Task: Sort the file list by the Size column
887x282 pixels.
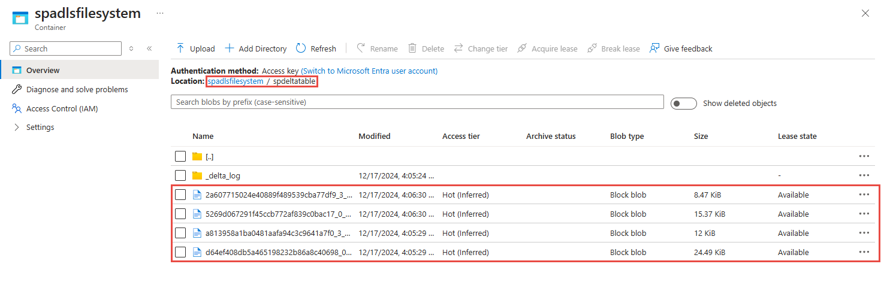Action: 701,136
